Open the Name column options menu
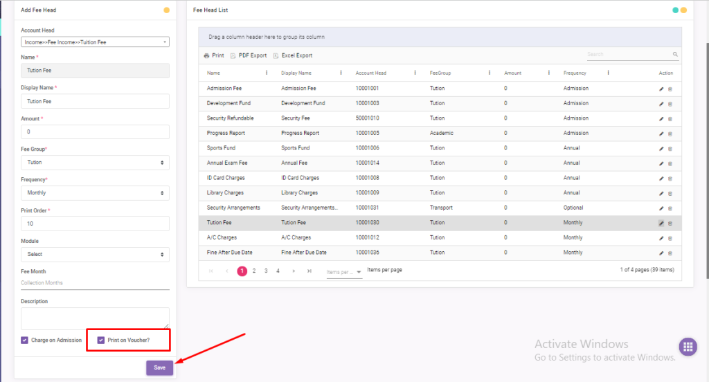The height and width of the screenshot is (382, 709). tap(267, 73)
